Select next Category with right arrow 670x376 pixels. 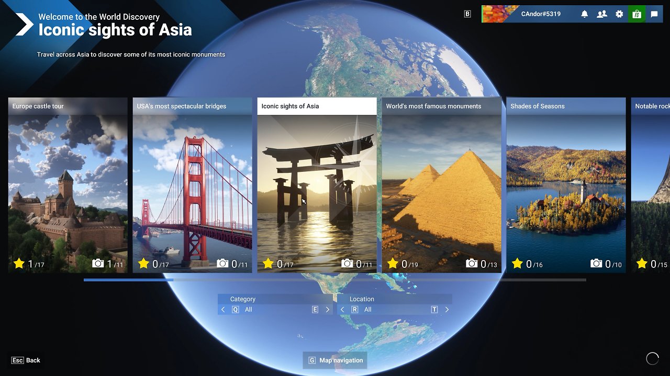pyautogui.click(x=328, y=310)
